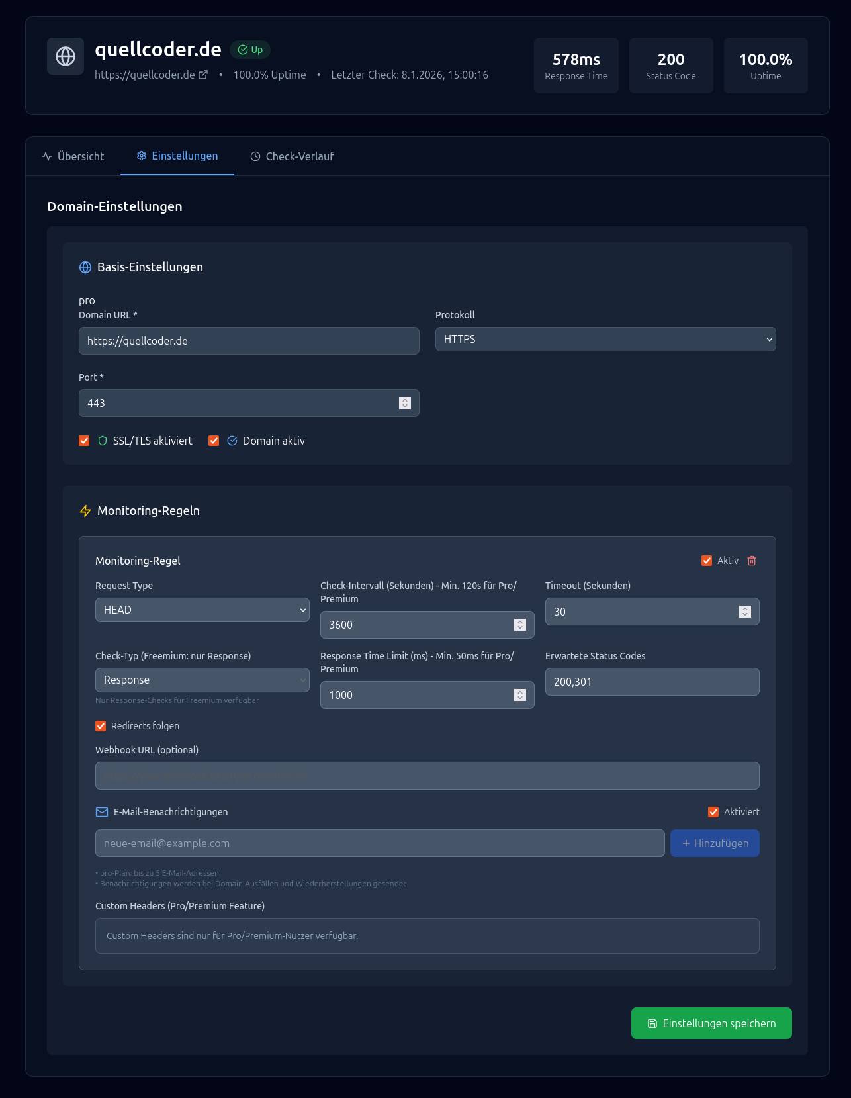Click the Timeout stepper arrows
Image resolution: width=851 pixels, height=1098 pixels.
[x=745, y=612]
